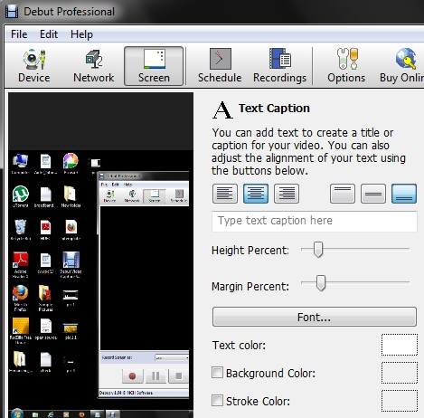The image size is (424, 418).
Task: Center-align the caption text horizontally
Action: [x=256, y=194]
